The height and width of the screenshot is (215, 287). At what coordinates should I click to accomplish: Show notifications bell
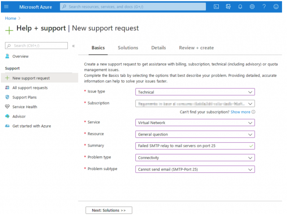pyautogui.click(x=240, y=7)
